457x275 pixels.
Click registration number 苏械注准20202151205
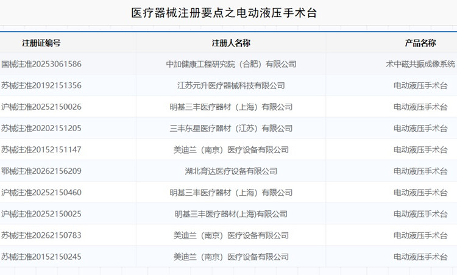41,128
